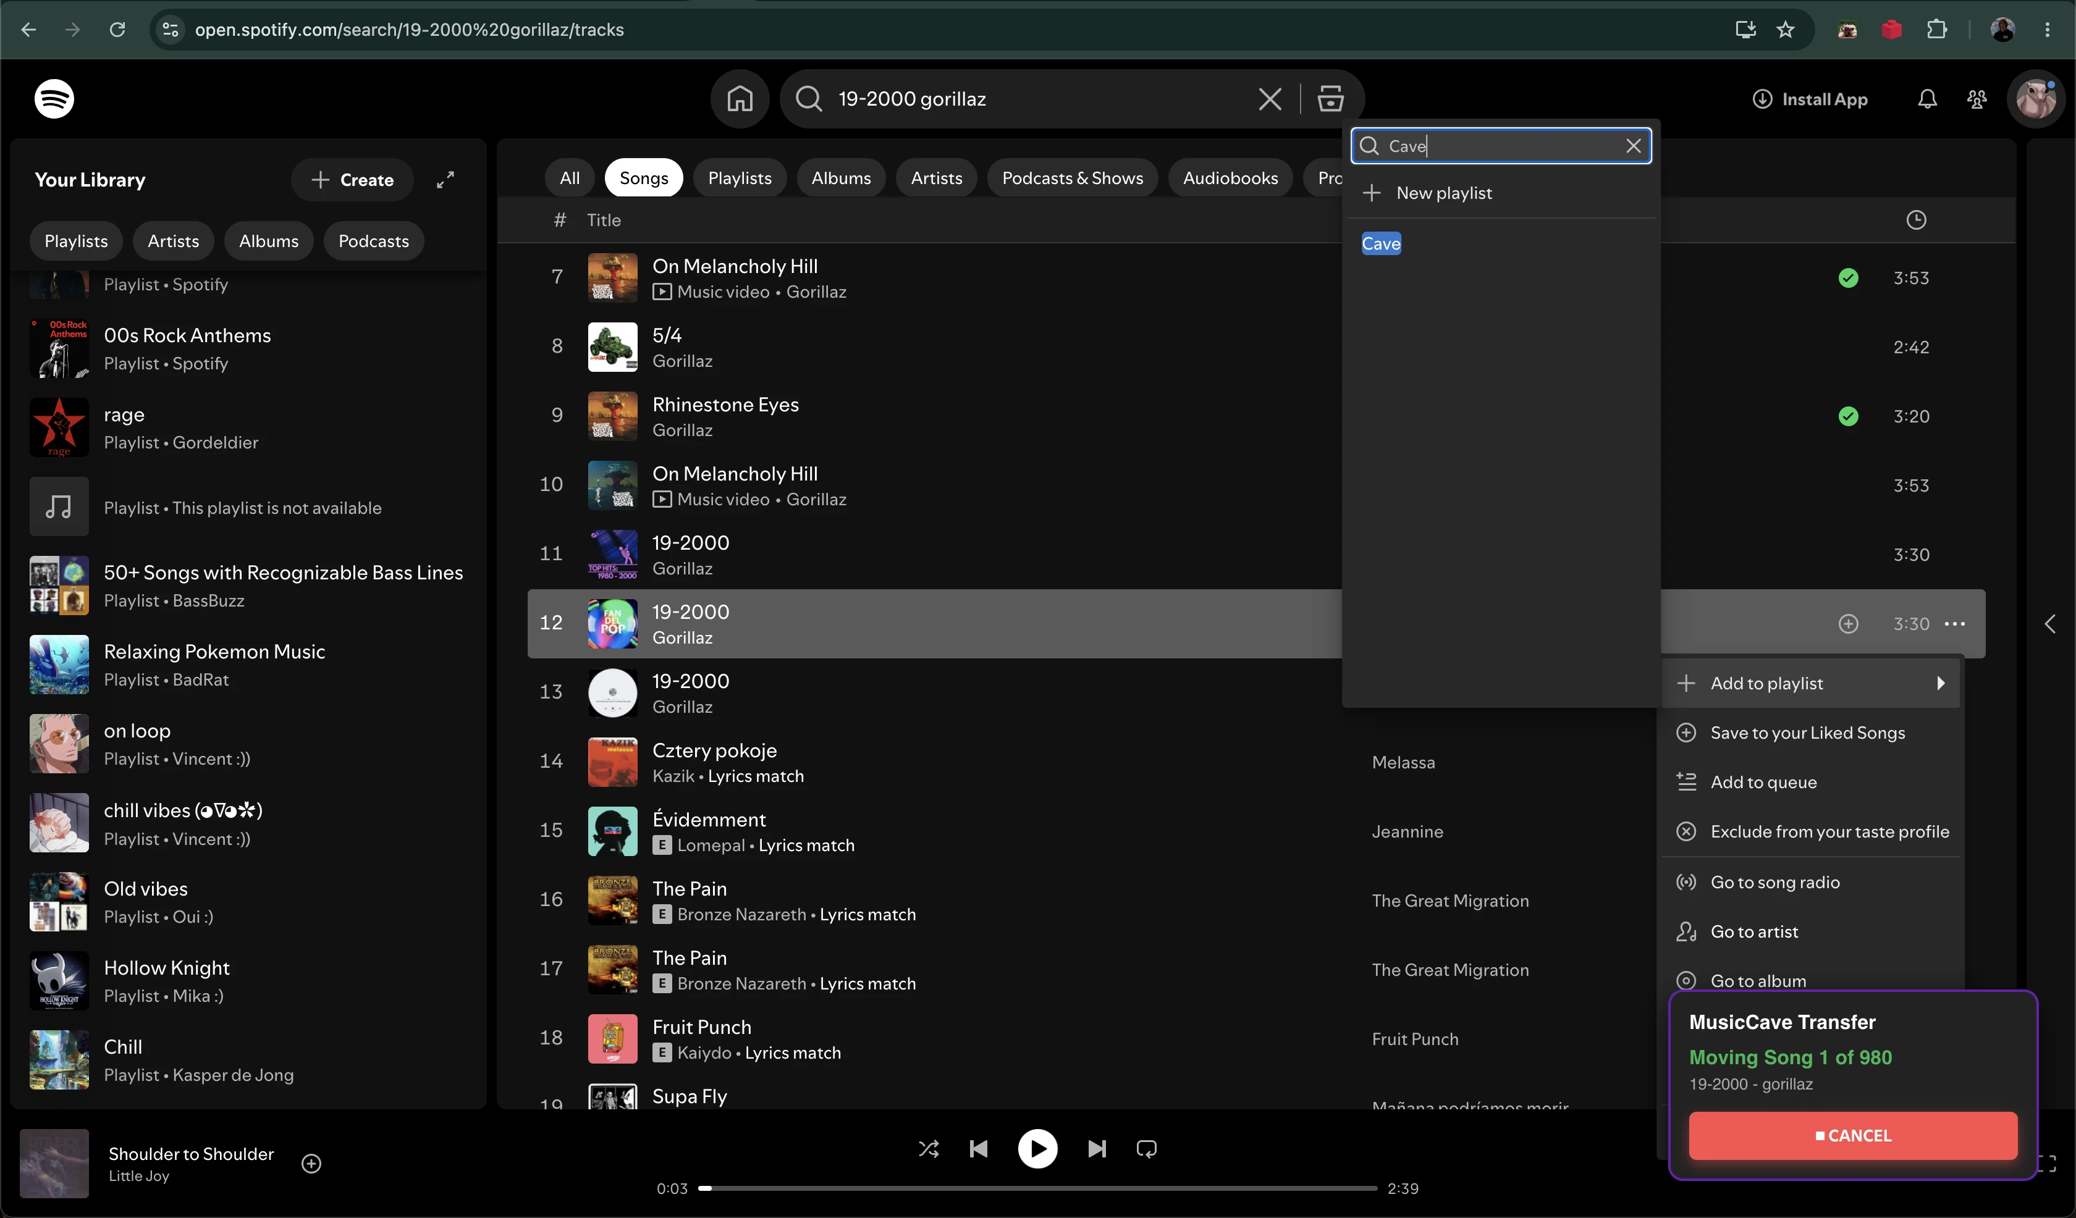
Task: Open the Chrome extensions puzzle icon
Action: pyautogui.click(x=1937, y=30)
